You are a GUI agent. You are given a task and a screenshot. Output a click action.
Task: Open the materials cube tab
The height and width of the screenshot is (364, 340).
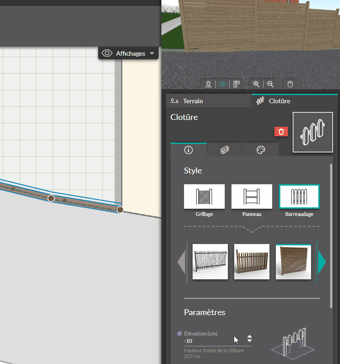(225, 150)
